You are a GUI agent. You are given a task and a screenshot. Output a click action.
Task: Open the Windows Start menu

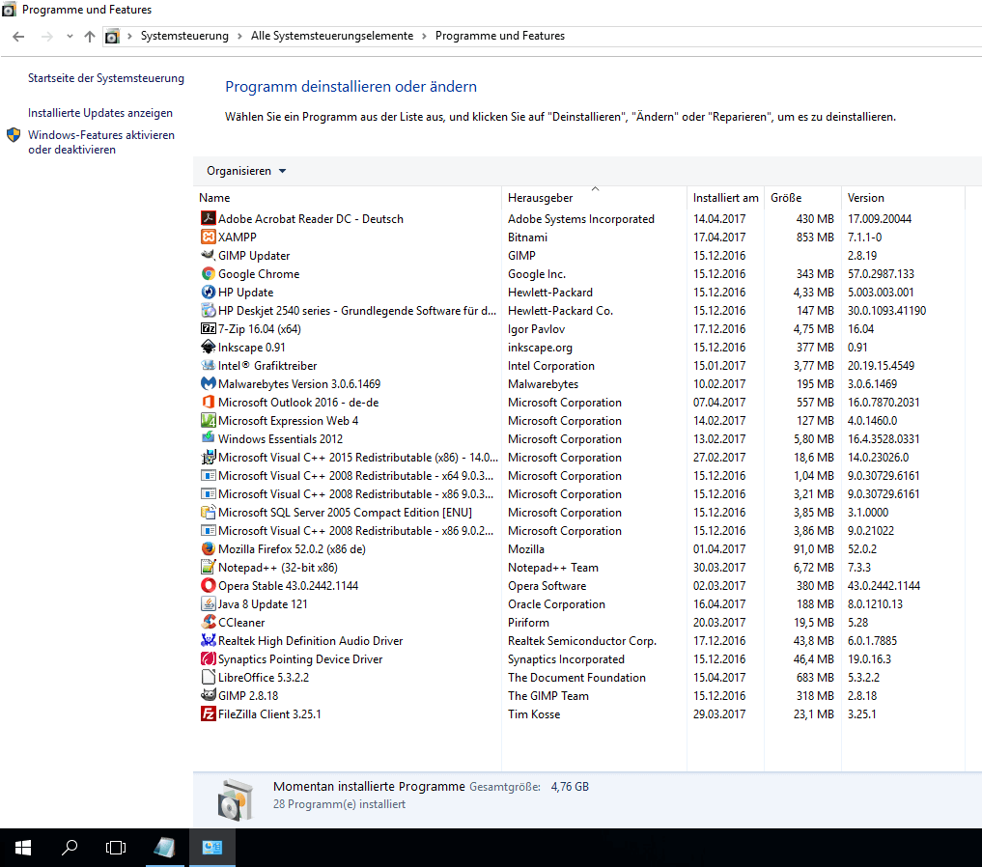[22, 847]
